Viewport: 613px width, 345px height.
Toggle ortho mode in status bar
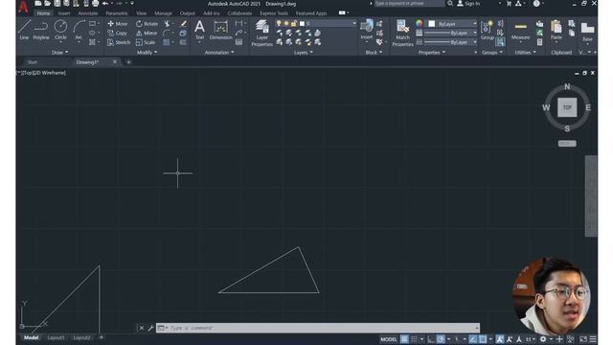[x=431, y=339]
